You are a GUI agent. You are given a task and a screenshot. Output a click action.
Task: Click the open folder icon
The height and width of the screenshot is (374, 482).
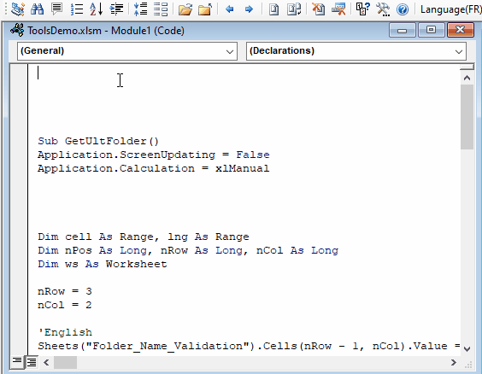point(185,9)
